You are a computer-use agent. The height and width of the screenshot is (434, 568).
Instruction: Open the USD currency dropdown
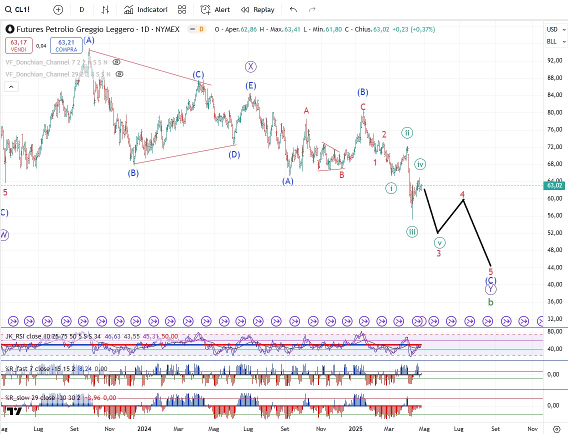coord(556,29)
